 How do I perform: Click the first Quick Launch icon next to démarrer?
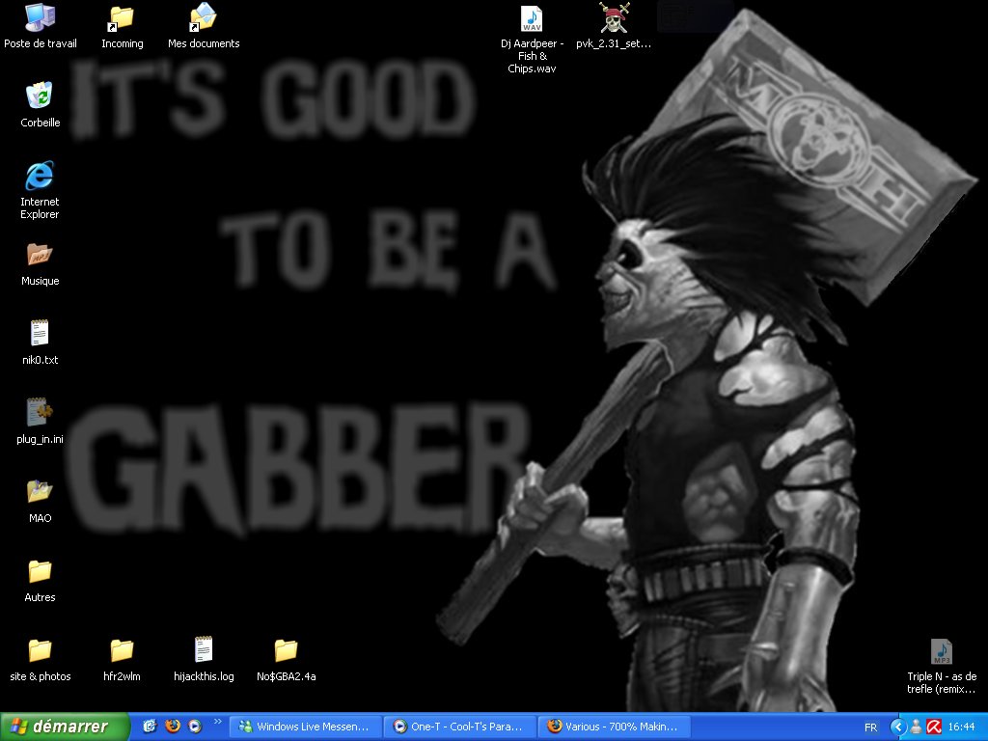tap(150, 726)
